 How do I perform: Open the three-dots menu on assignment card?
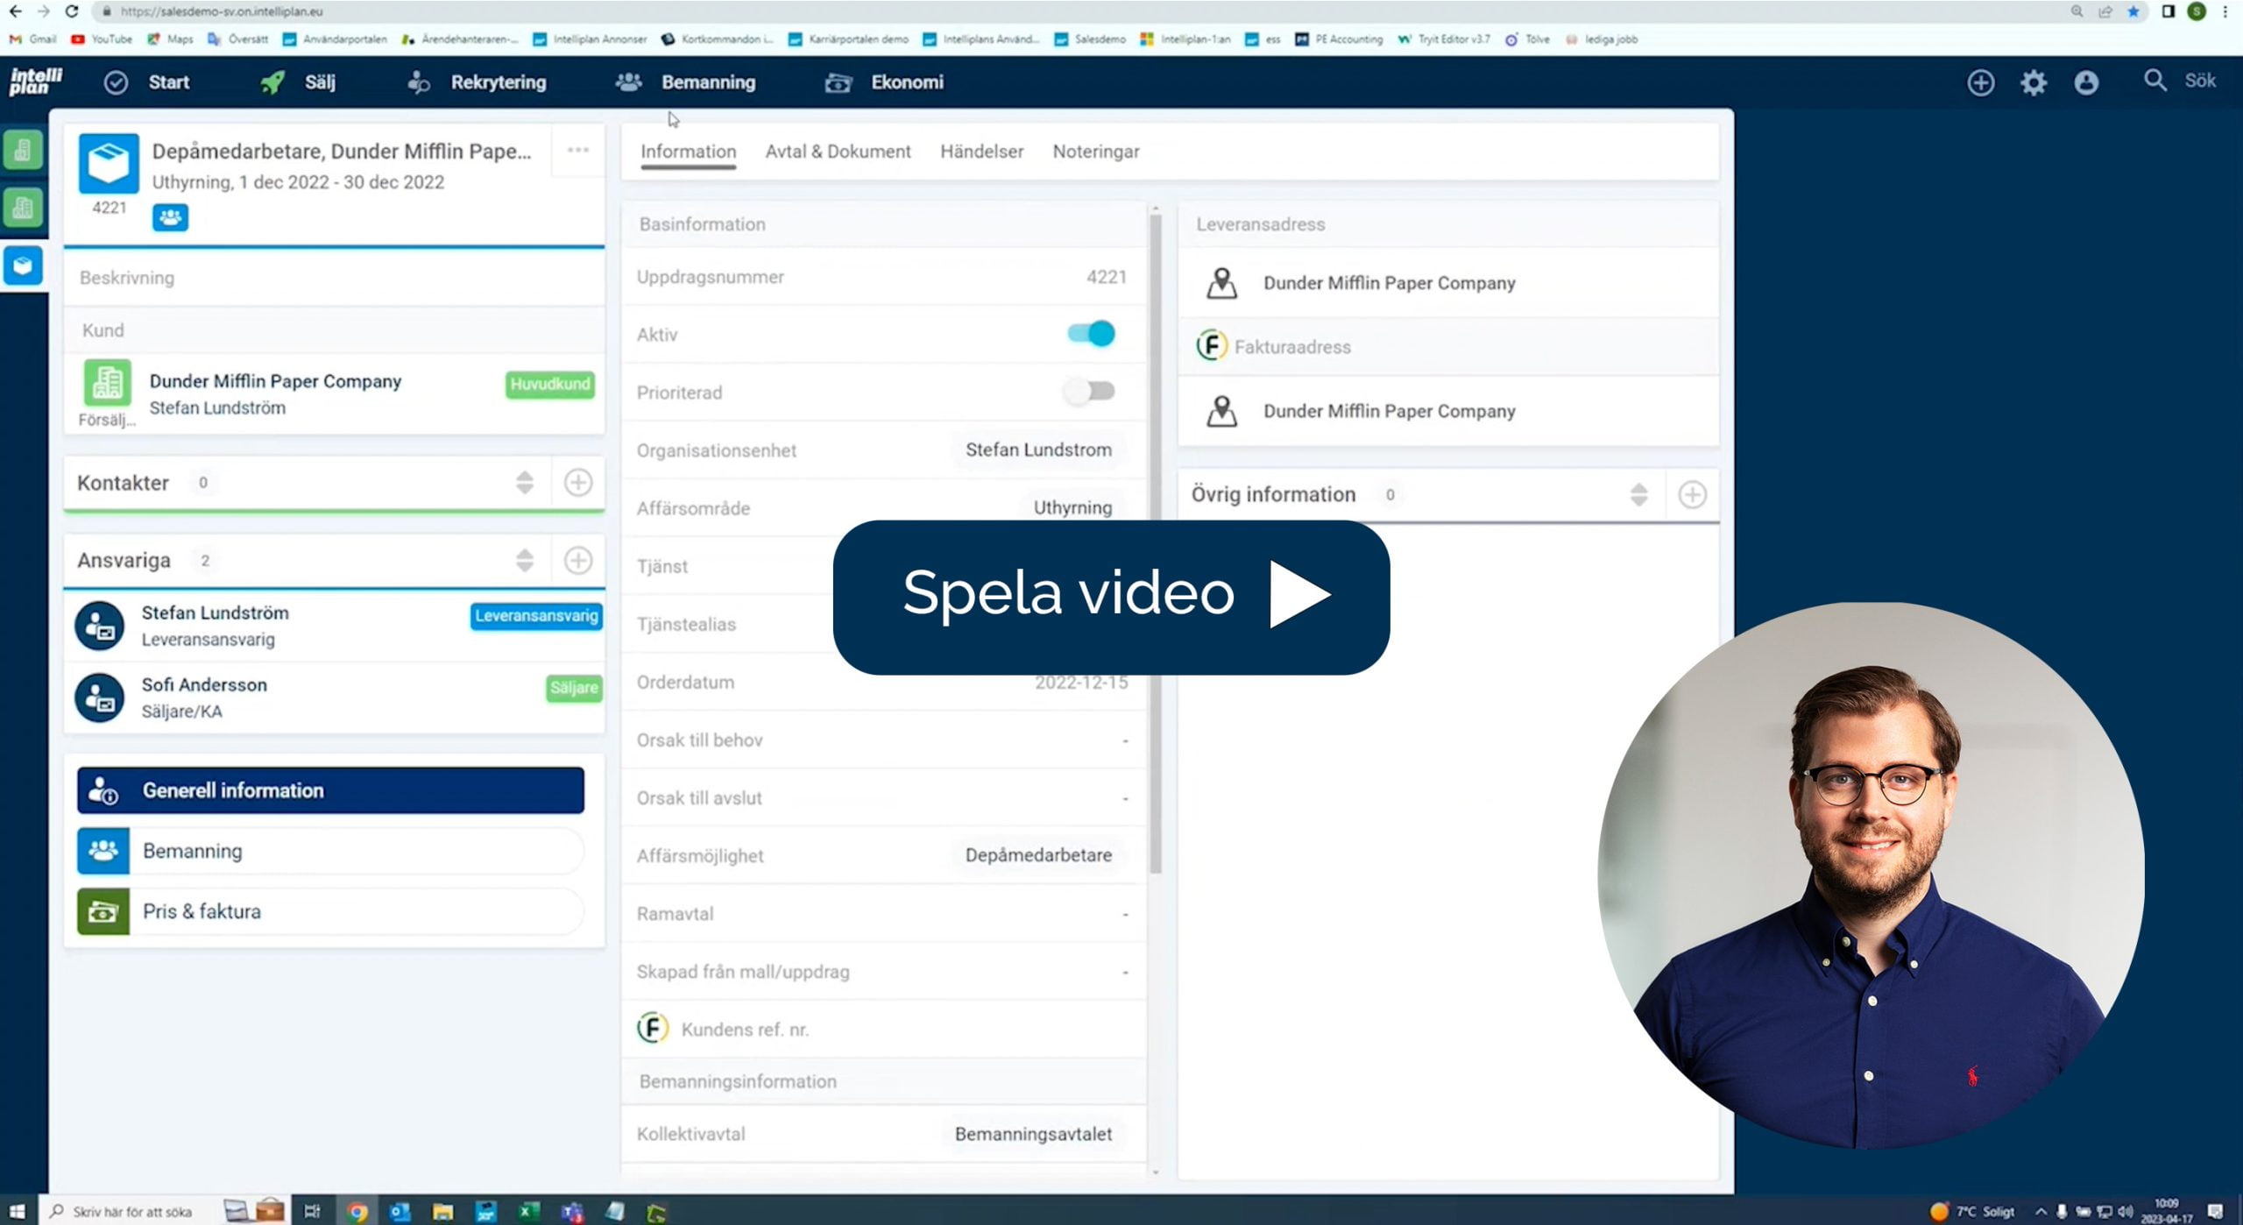(x=577, y=150)
